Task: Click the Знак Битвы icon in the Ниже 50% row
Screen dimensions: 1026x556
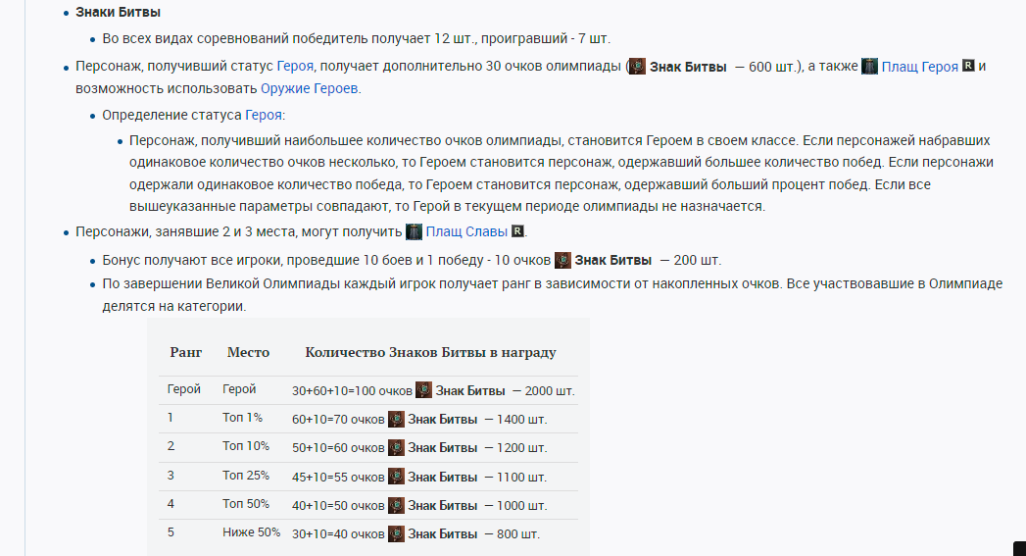Action: click(396, 533)
